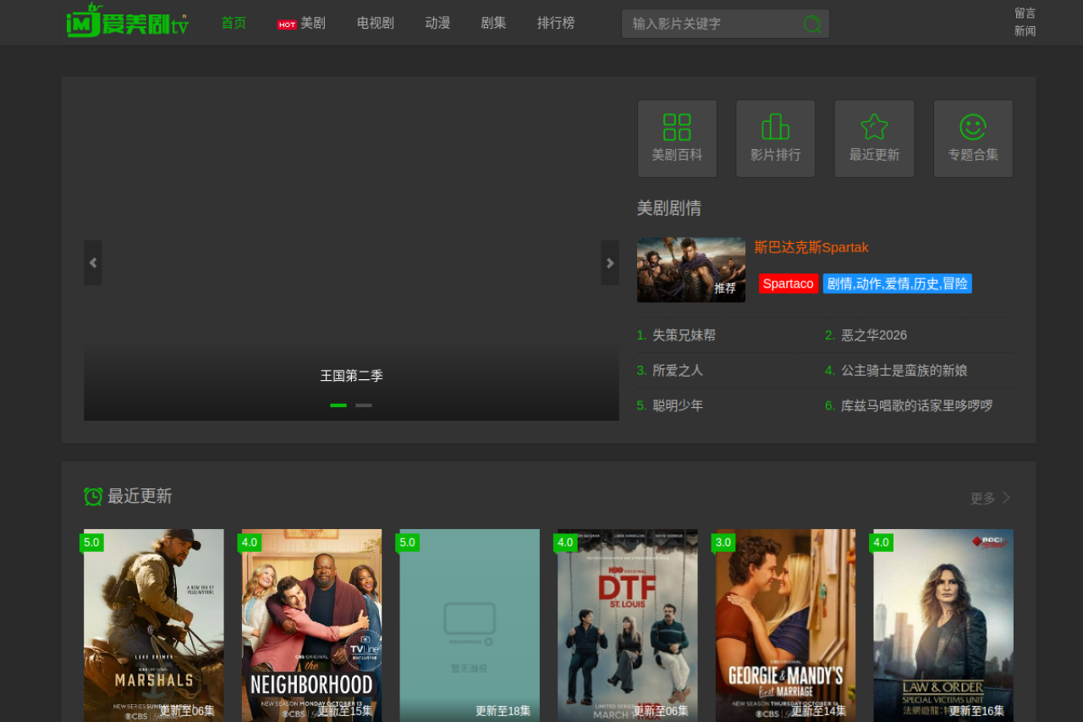Go to previous carousel slide arrow
The width and height of the screenshot is (1083, 722).
coord(93,262)
